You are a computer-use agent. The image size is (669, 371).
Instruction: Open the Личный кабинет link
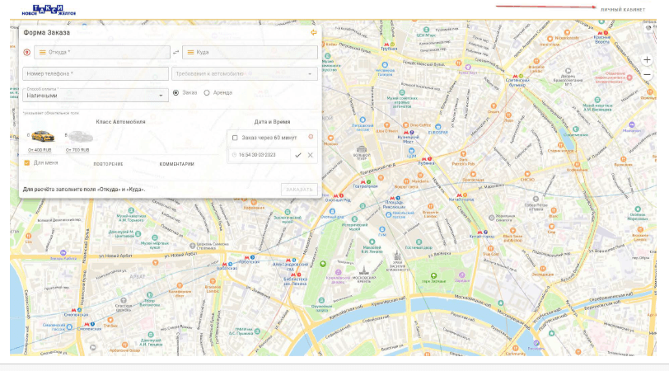(x=623, y=9)
